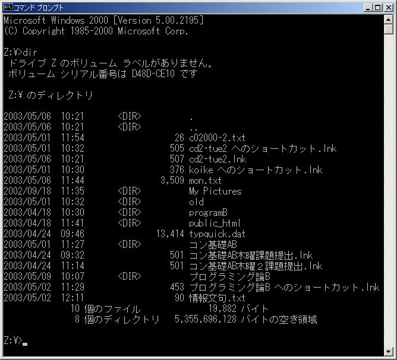Click the file size 3,509
Screen dimensions: 397x360
point(172,181)
